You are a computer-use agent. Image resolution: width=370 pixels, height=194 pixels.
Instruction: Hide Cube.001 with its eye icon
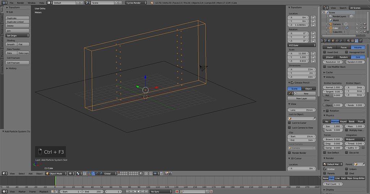pyautogui.click(x=357, y=32)
